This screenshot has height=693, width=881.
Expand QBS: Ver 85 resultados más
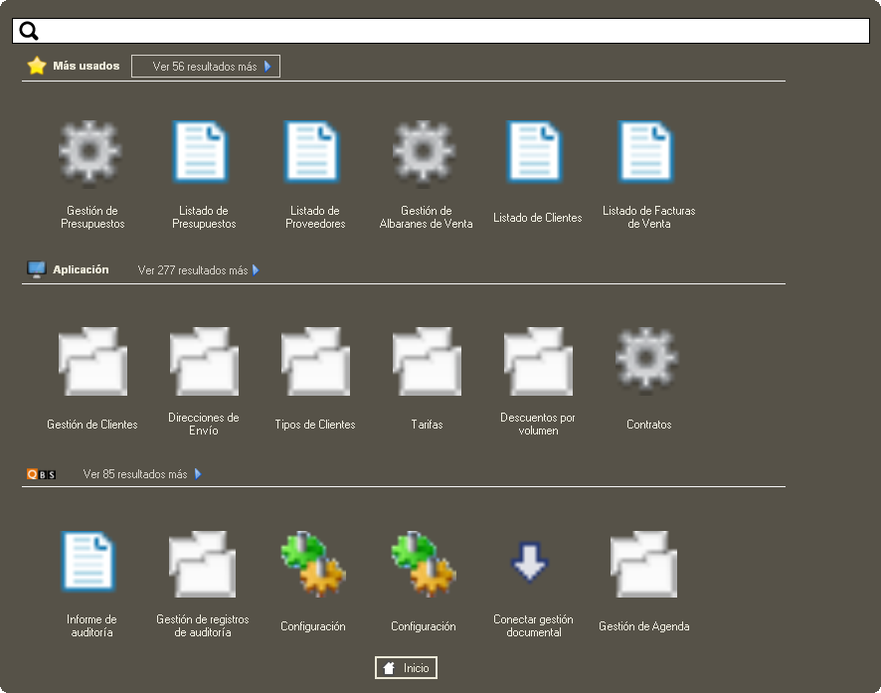pyautogui.click(x=142, y=474)
